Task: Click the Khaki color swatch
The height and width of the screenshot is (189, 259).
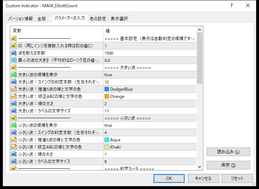Action: [x=107, y=147]
